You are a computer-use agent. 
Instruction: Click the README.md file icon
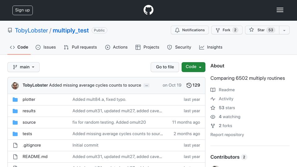click(x=15, y=157)
